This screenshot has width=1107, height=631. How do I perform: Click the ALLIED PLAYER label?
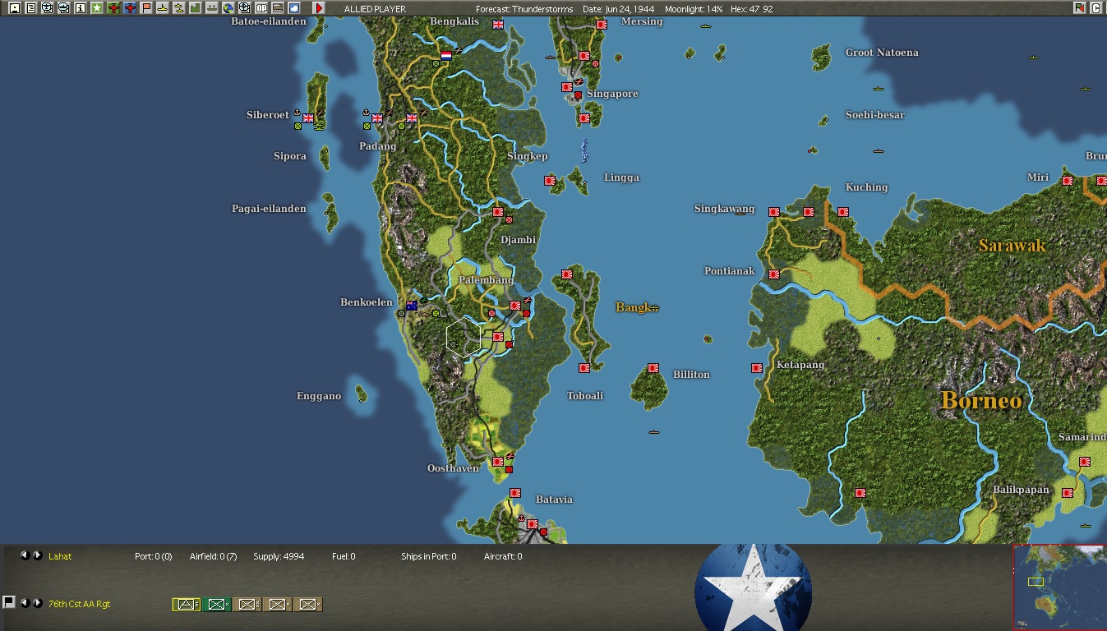tap(375, 9)
